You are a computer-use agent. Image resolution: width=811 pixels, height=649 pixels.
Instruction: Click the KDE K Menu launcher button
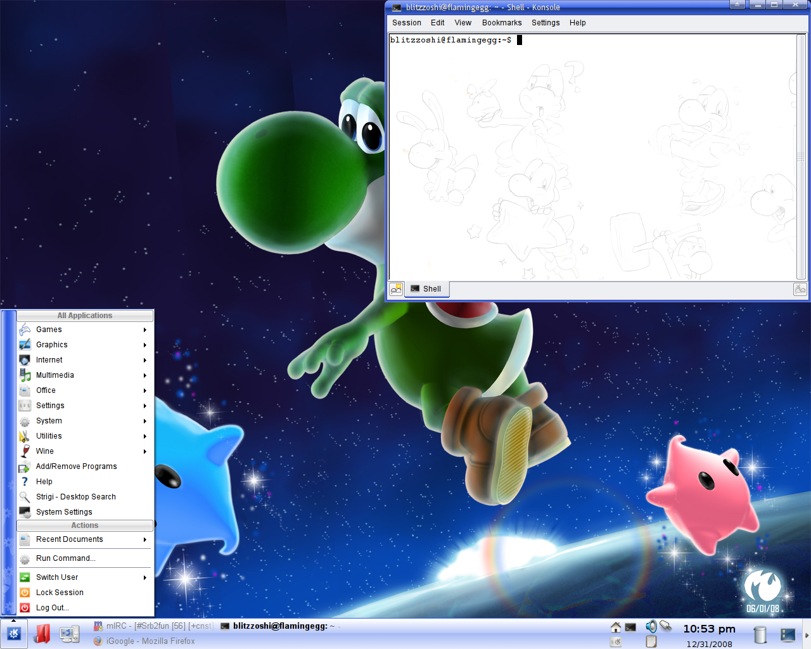click(x=14, y=634)
